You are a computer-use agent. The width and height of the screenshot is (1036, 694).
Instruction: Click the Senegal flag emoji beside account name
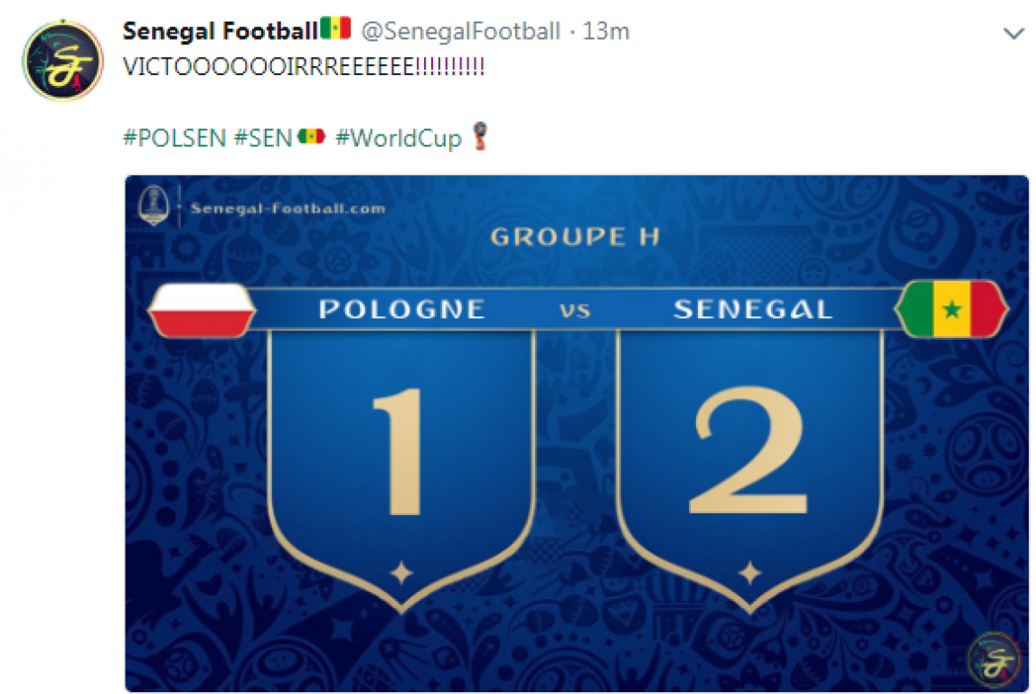tap(335, 29)
